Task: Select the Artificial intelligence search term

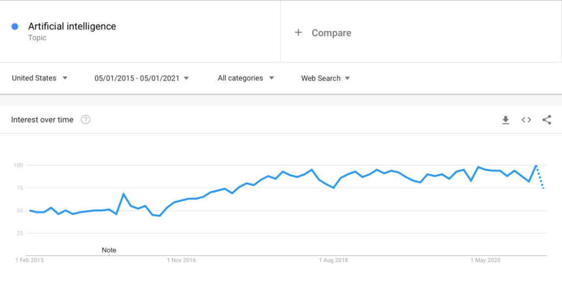Action: [72, 26]
